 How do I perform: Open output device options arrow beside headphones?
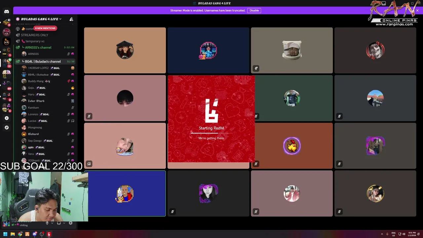[64, 223]
